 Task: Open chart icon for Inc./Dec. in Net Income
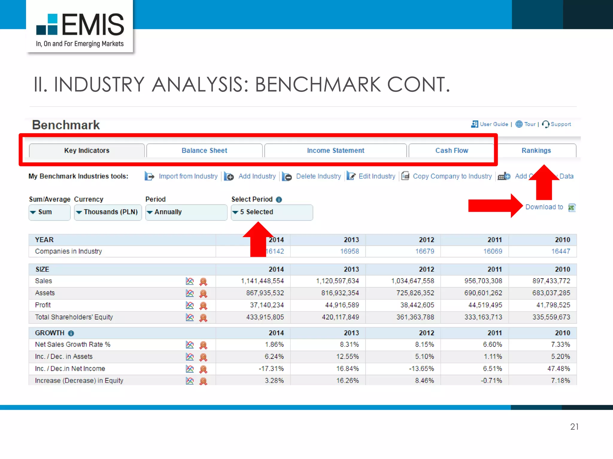(190, 369)
